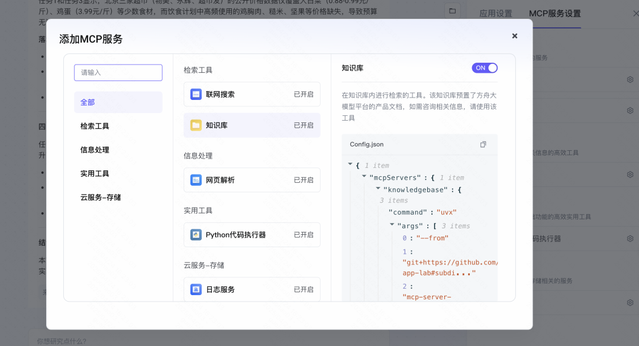Switch to the 应用设置 tab

495,13
